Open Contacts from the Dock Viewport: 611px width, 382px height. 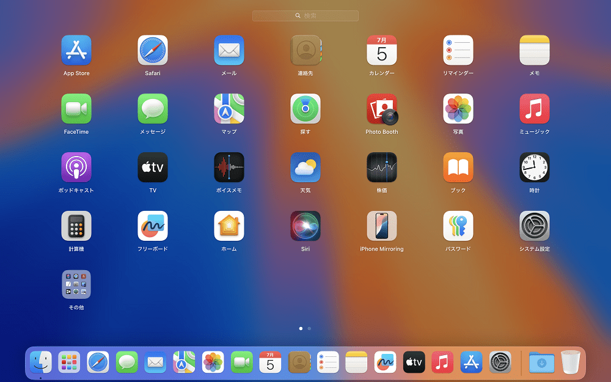tap(299, 362)
